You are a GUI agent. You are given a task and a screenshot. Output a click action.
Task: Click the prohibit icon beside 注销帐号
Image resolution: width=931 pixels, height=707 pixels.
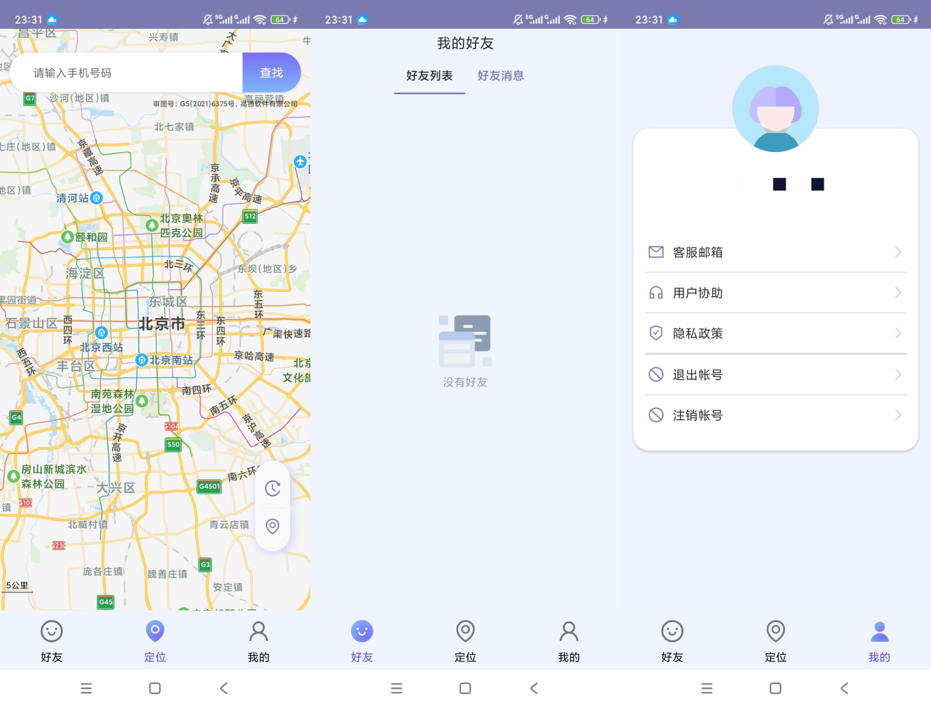point(656,415)
